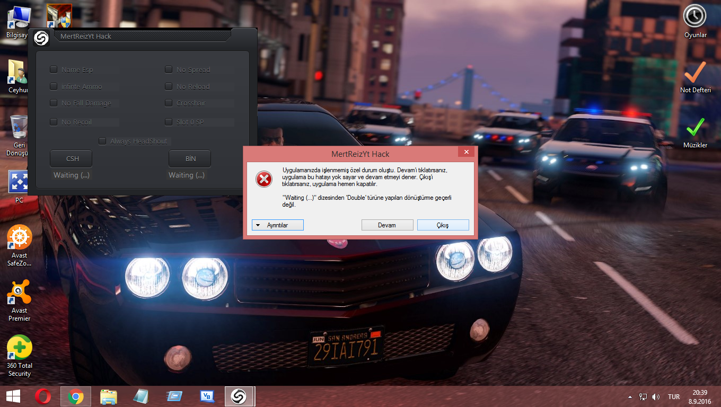This screenshot has height=407, width=721.
Task: Open the Windows Start button
Action: pos(13,396)
